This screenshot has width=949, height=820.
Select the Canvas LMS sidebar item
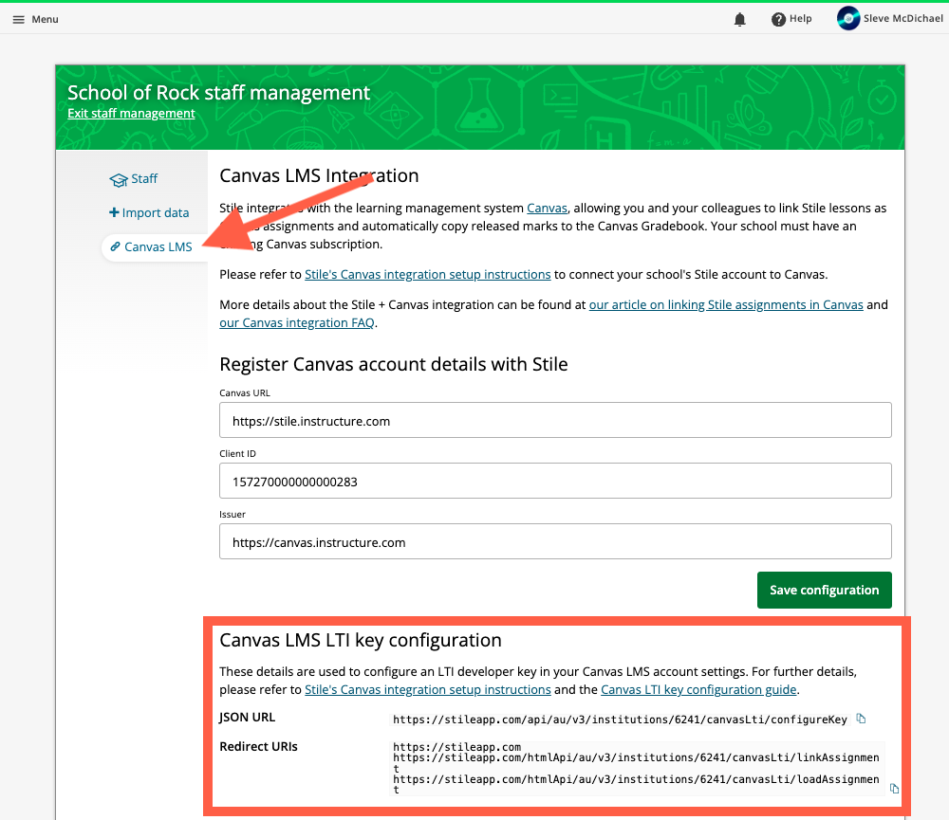pyautogui.click(x=155, y=246)
